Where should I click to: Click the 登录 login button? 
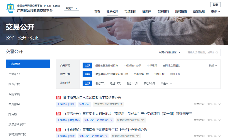[215, 5]
